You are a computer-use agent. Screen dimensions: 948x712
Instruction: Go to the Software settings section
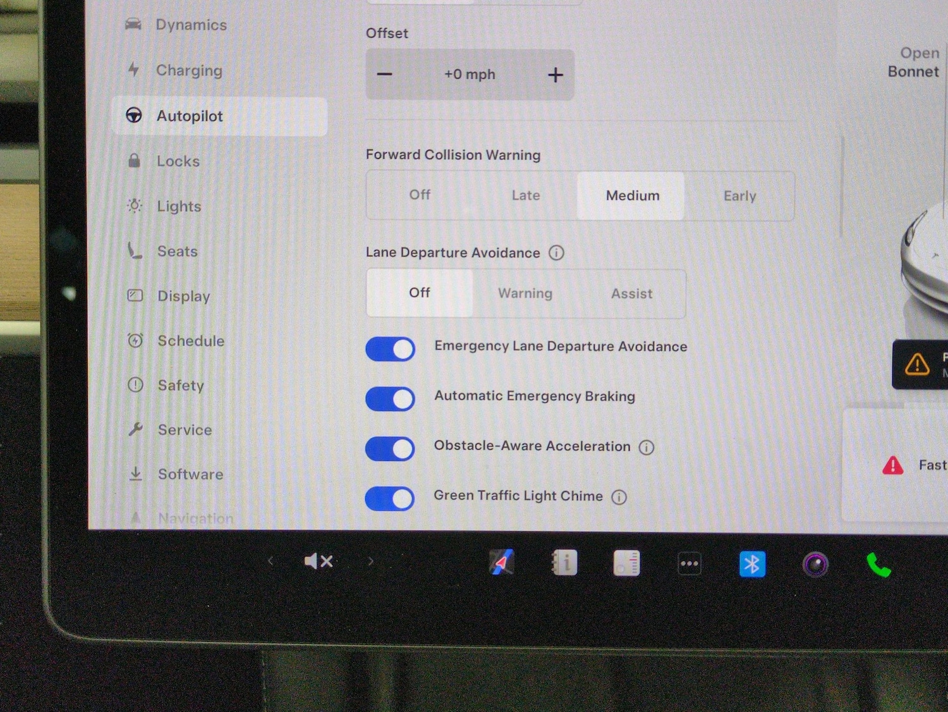tap(190, 474)
